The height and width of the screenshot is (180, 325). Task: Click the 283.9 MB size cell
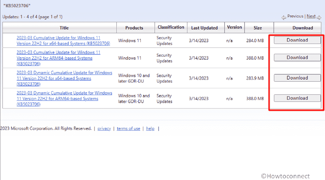click(x=255, y=78)
